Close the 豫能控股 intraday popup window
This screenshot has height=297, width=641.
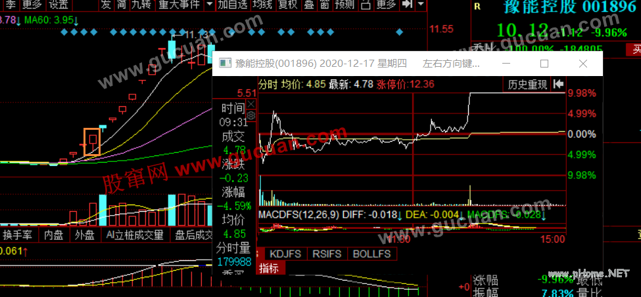click(583, 64)
